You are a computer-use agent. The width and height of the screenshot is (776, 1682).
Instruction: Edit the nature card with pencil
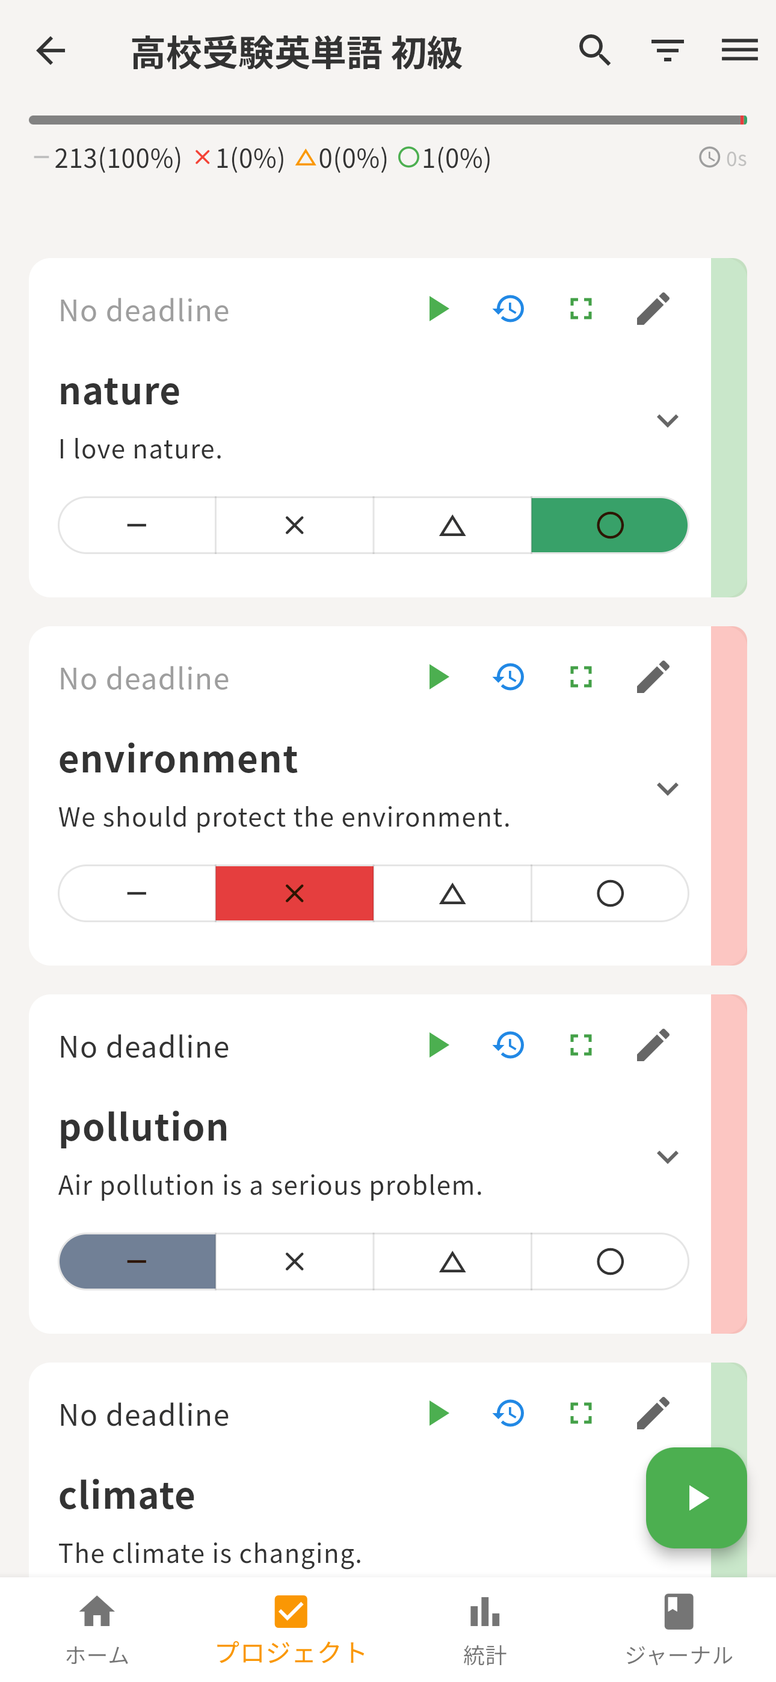[653, 309]
